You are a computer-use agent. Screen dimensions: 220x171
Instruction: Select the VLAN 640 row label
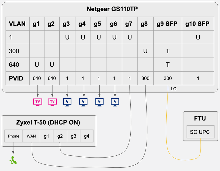[x=18, y=65]
